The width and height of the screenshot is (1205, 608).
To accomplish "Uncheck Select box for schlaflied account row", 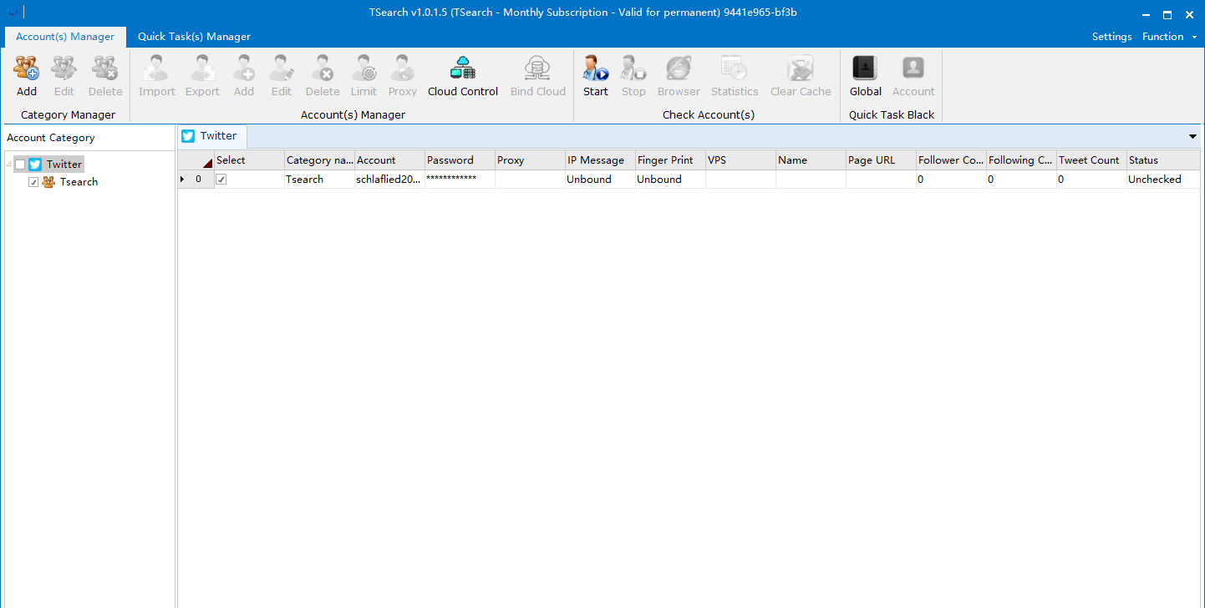I will [x=221, y=180].
